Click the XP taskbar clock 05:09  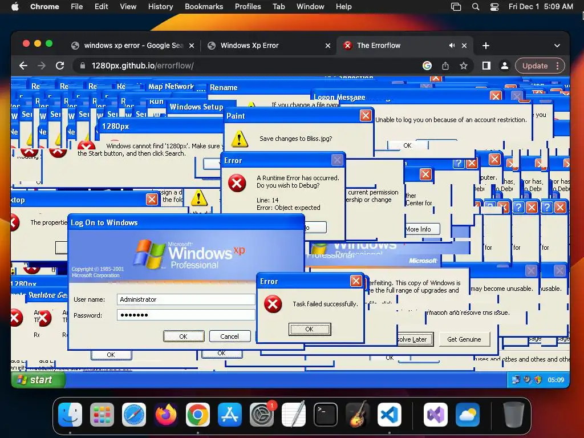click(x=555, y=380)
